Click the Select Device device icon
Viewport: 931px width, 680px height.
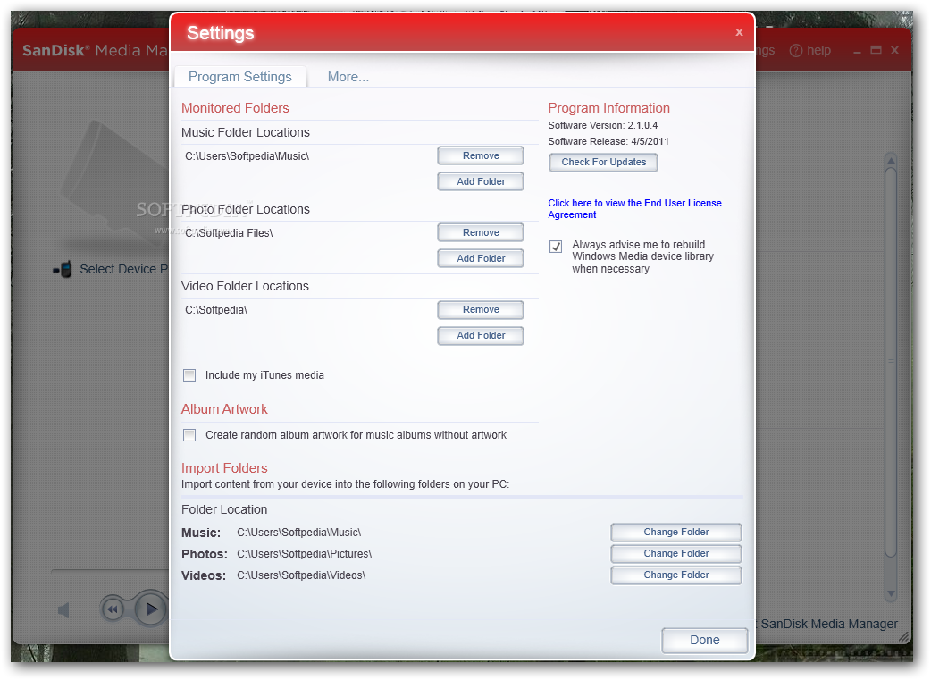63,270
